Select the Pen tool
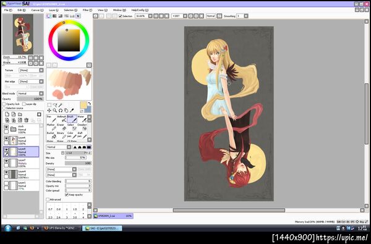The height and width of the screenshot is (244, 371). point(51,119)
